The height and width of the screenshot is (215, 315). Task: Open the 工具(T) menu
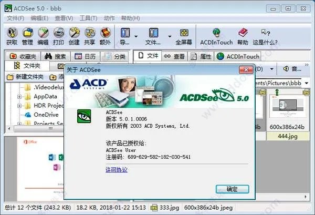pyautogui.click(x=88, y=18)
